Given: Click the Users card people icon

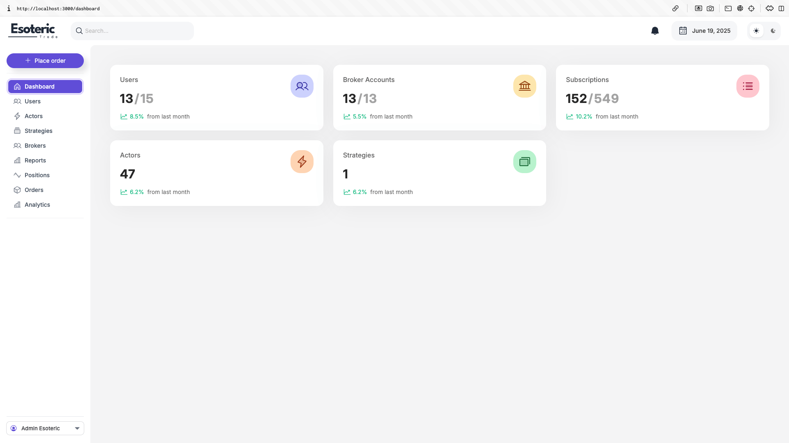Looking at the screenshot, I should (302, 86).
